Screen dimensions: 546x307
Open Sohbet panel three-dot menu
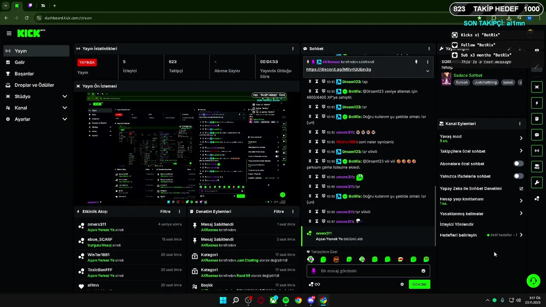point(429,49)
